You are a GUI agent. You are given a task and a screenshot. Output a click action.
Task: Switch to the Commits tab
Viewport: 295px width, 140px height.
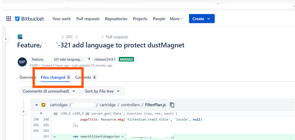[x=86, y=77]
